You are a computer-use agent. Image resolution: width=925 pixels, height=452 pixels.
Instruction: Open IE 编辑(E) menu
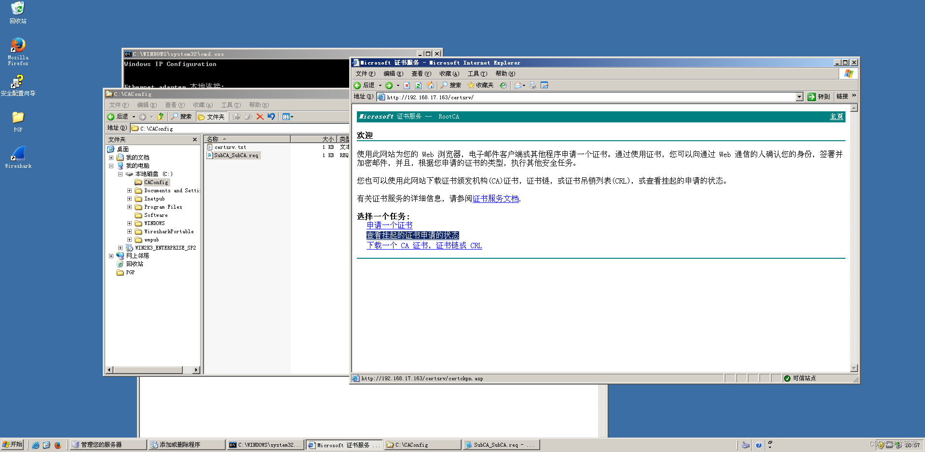[x=393, y=74]
